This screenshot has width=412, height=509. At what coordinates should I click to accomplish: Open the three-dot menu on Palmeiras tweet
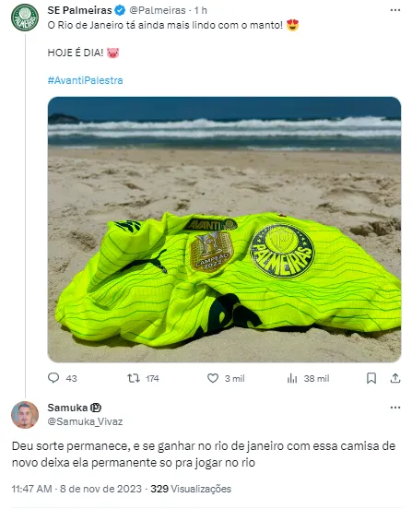[x=395, y=10]
